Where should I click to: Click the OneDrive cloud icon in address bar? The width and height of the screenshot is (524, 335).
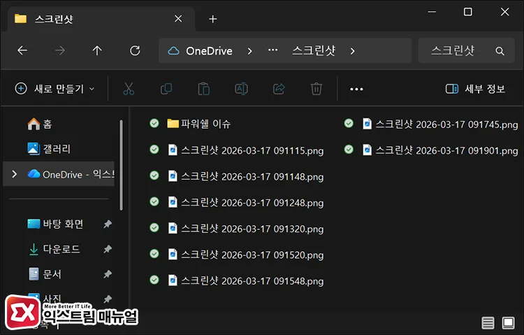[173, 51]
